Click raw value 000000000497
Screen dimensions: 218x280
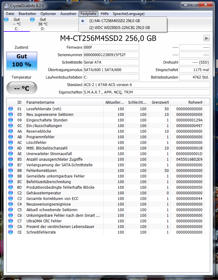point(189,126)
